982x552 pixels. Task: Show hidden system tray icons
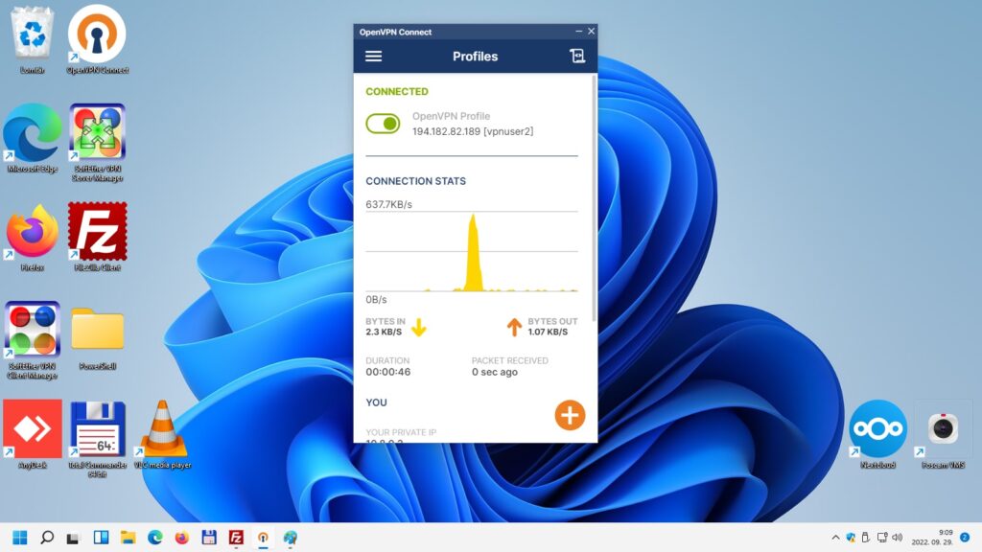pos(835,538)
